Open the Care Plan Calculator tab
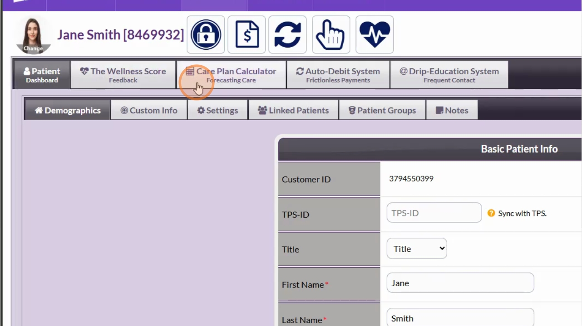Image resolution: width=582 pixels, height=326 pixels. [x=231, y=75]
